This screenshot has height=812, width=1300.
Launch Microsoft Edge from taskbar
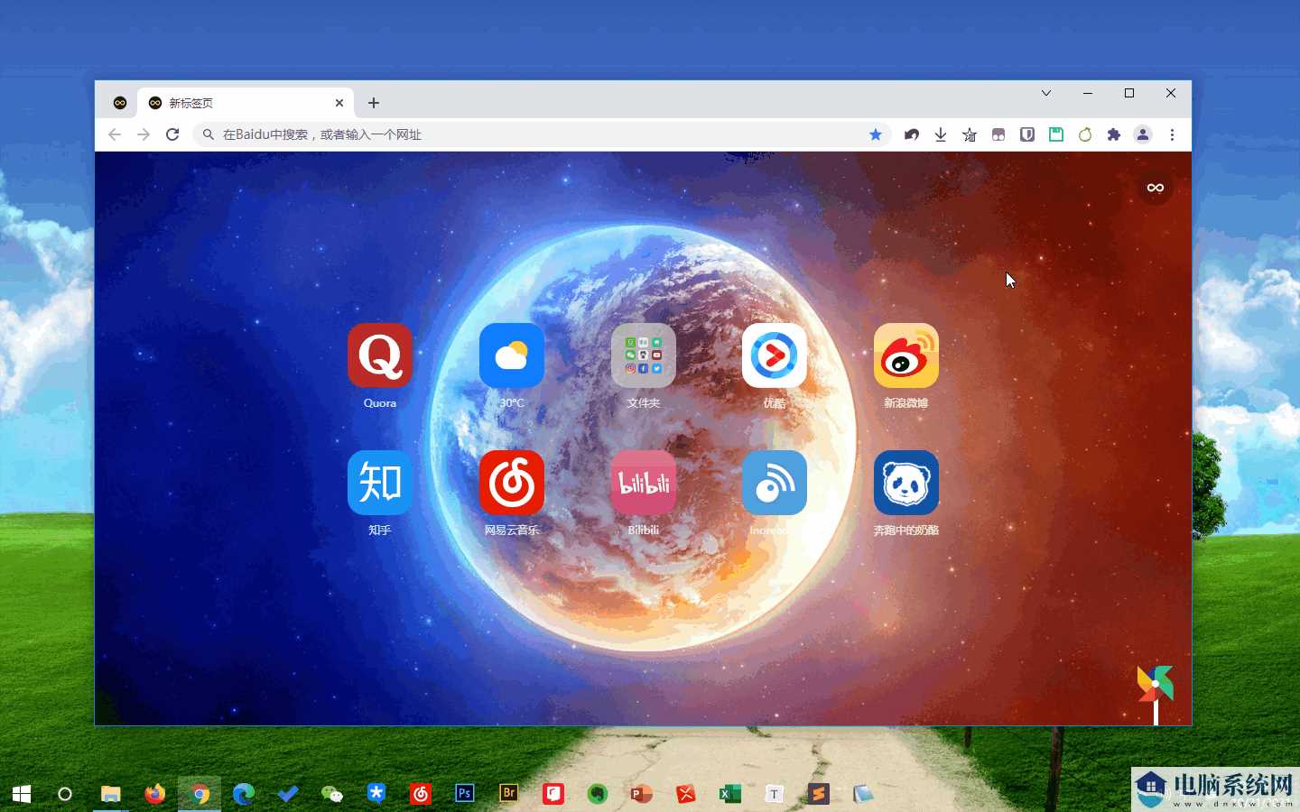tap(244, 794)
